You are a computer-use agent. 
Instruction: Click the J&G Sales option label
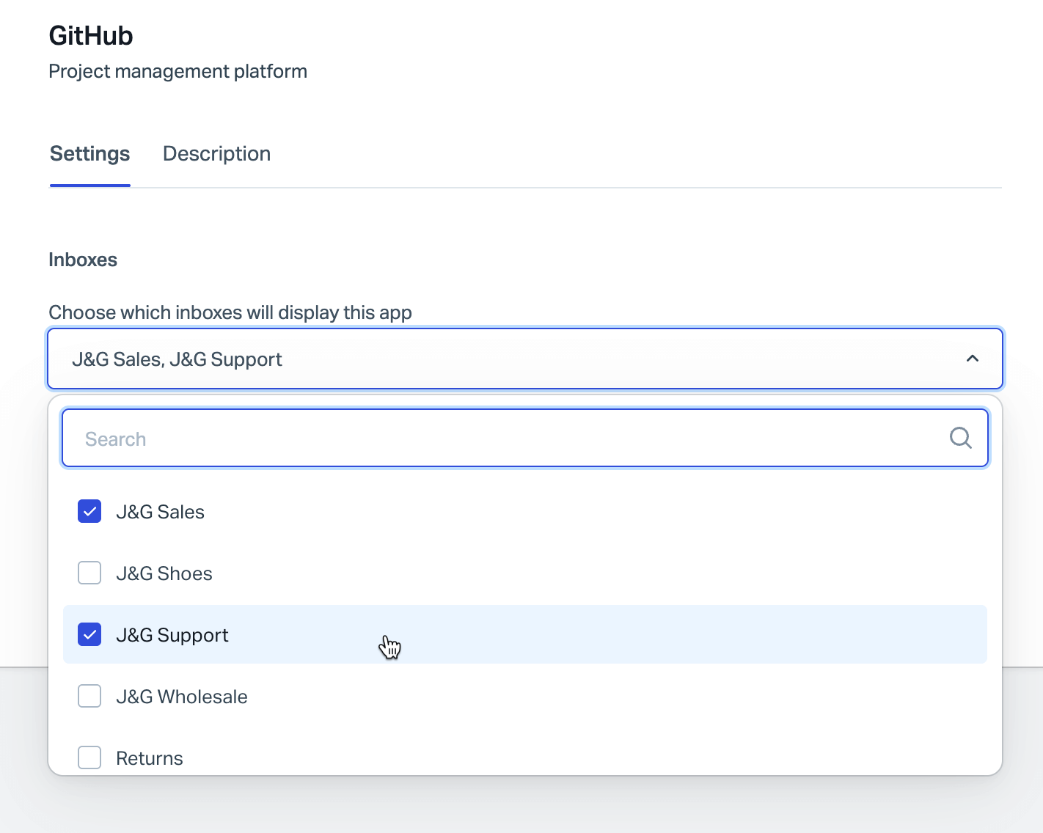[160, 512]
